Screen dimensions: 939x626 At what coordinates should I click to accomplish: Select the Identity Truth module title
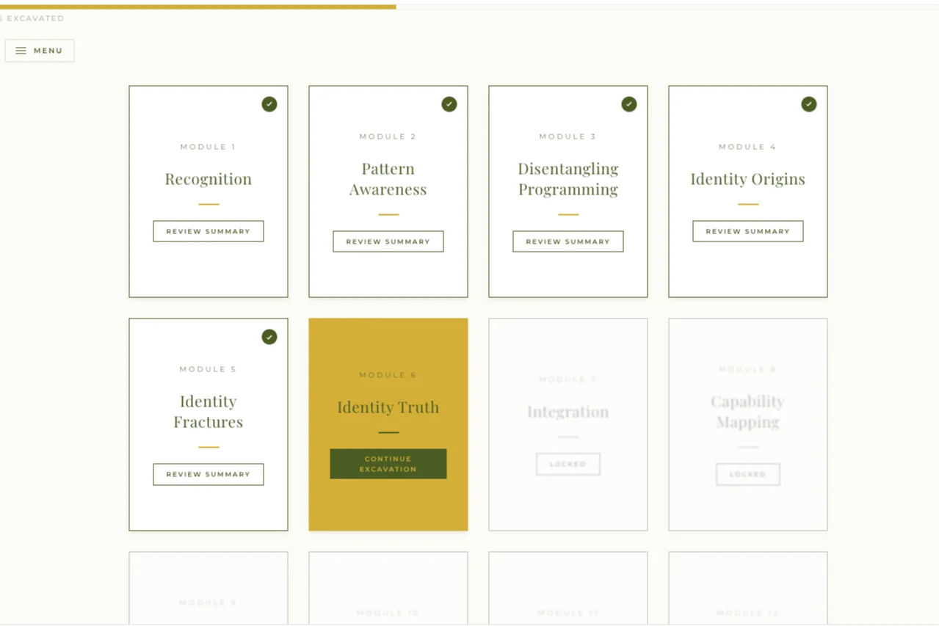point(388,407)
